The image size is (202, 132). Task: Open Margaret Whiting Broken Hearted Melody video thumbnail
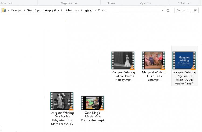pos(123,60)
